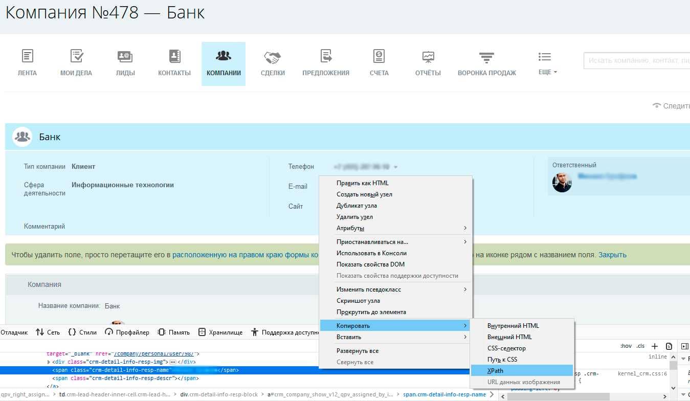Expand the Изменить псевдокласс submenu

tap(396, 289)
